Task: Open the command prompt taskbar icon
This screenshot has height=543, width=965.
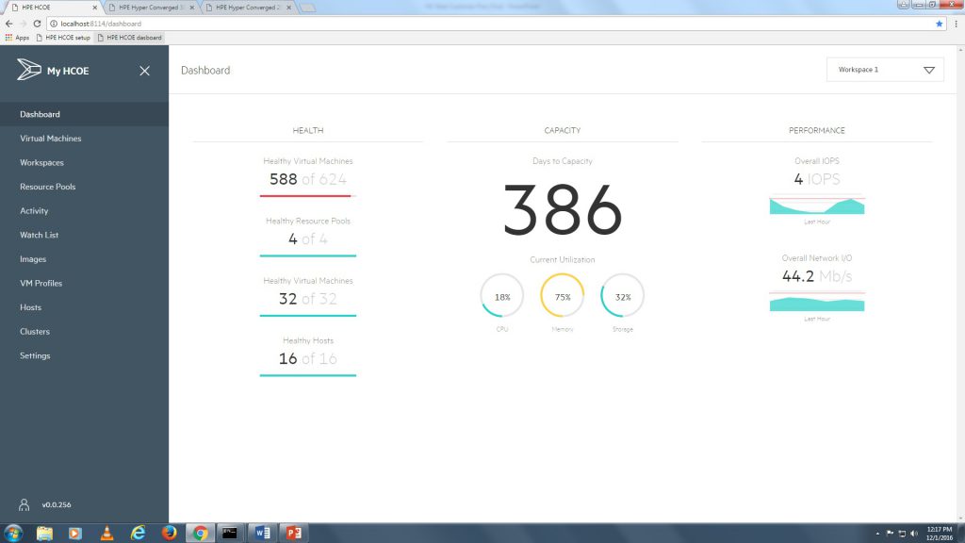Action: (x=230, y=533)
